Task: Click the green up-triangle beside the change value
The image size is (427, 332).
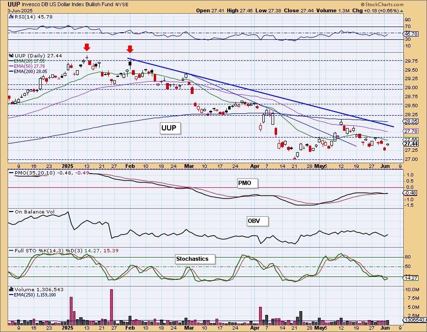Action: click(401, 11)
